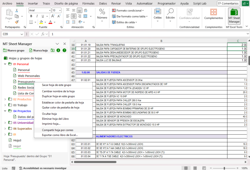Collapse the 01 Personal group
The width and height of the screenshot is (250, 170).
click(x=5, y=64)
